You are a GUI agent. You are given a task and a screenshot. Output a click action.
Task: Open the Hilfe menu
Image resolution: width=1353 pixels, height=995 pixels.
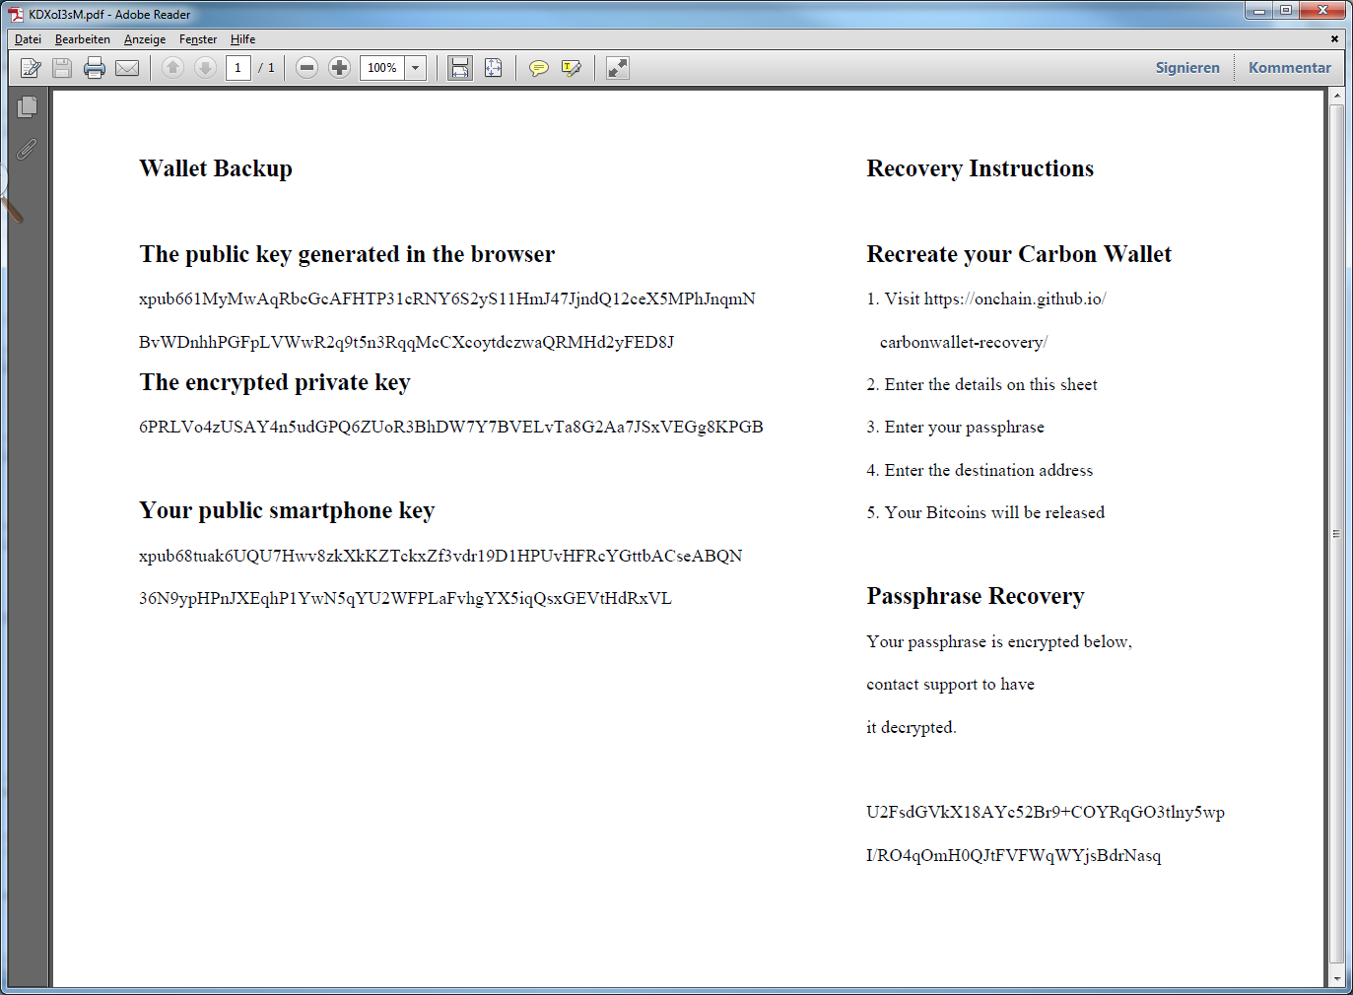[x=242, y=39]
